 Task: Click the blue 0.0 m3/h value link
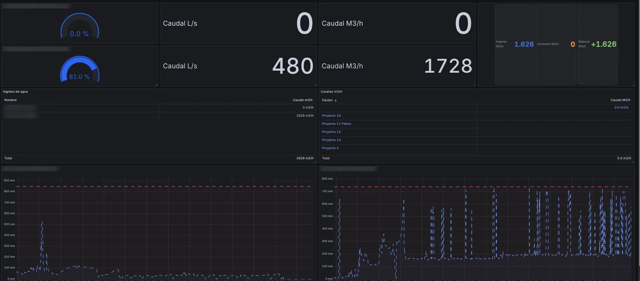[x=621, y=108]
